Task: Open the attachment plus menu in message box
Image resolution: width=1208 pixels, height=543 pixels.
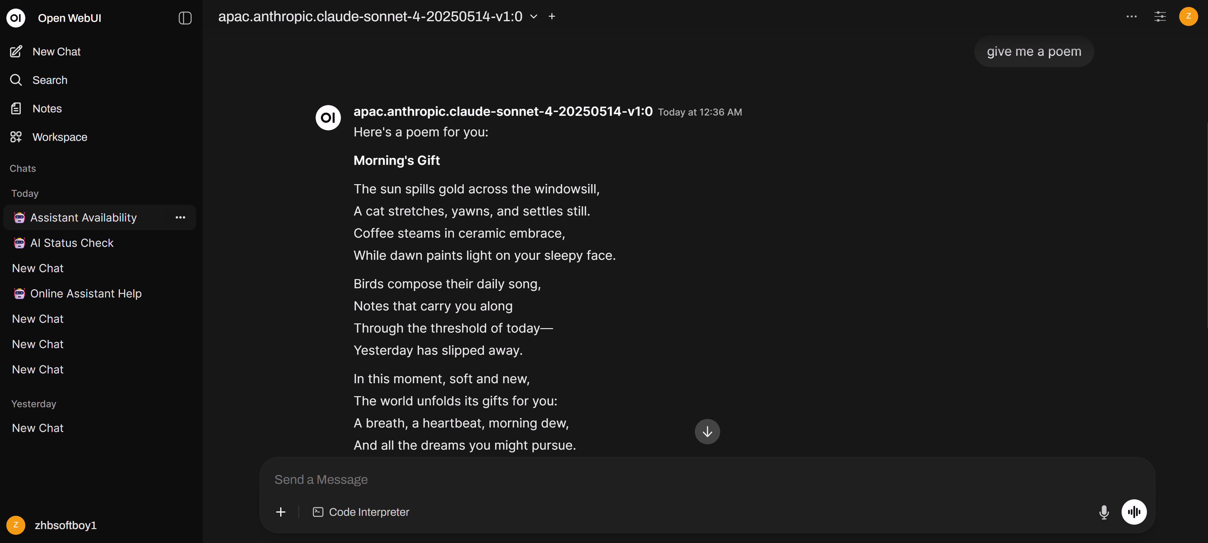Action: (x=280, y=512)
